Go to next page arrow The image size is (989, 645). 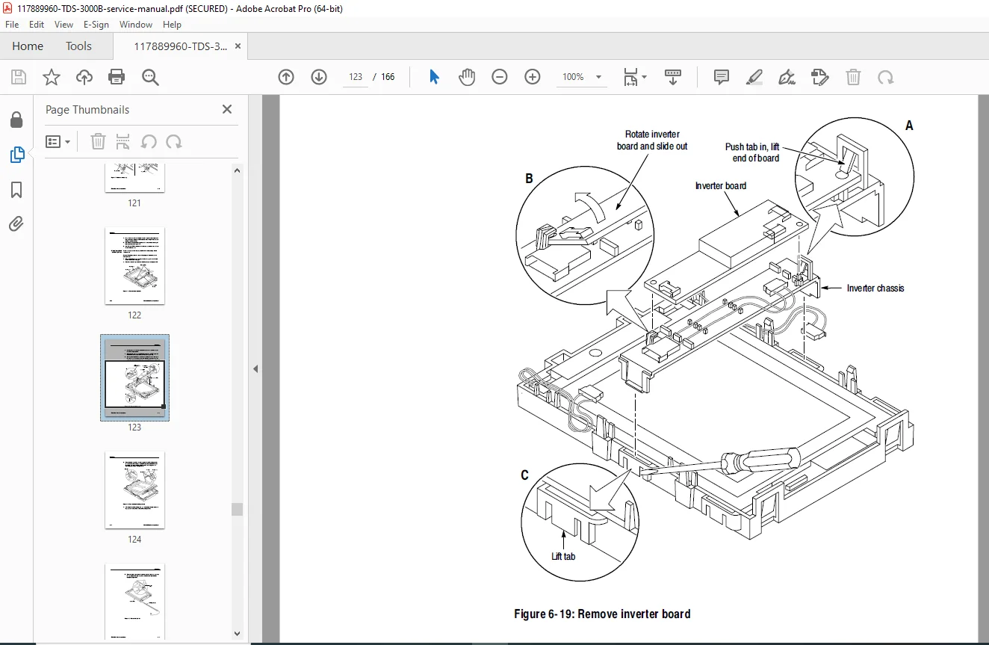point(319,77)
